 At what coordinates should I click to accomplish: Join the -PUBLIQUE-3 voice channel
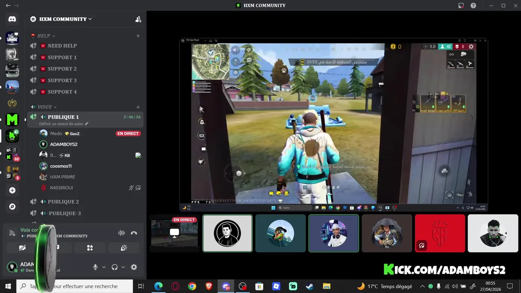(x=85, y=213)
